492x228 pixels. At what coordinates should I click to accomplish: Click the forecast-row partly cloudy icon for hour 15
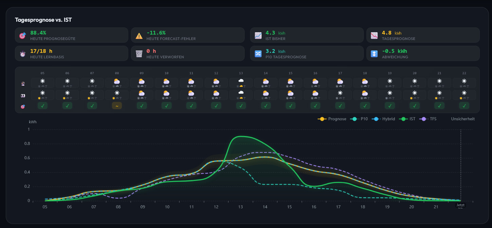click(x=290, y=81)
